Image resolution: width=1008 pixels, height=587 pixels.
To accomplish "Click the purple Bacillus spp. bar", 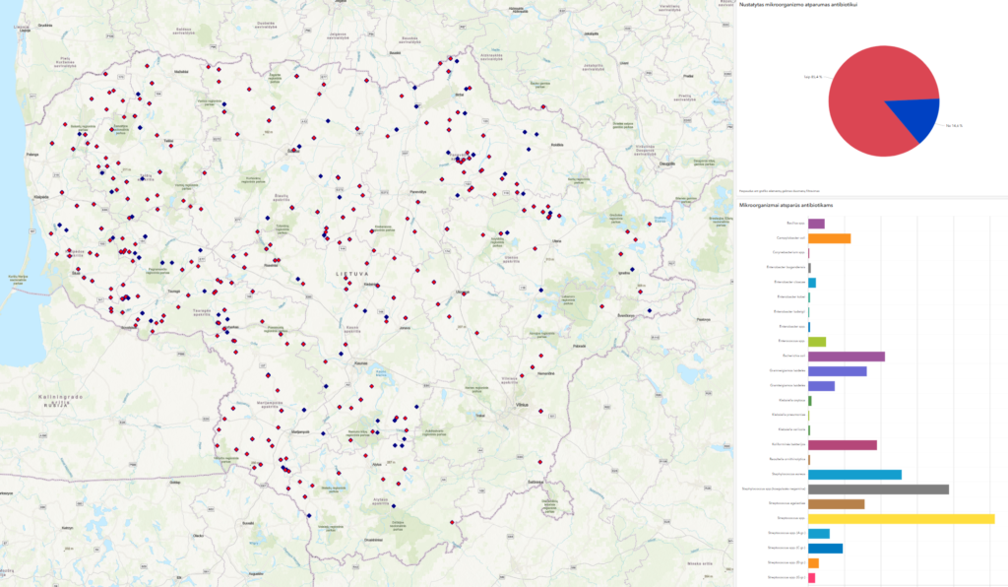I will 816,224.
